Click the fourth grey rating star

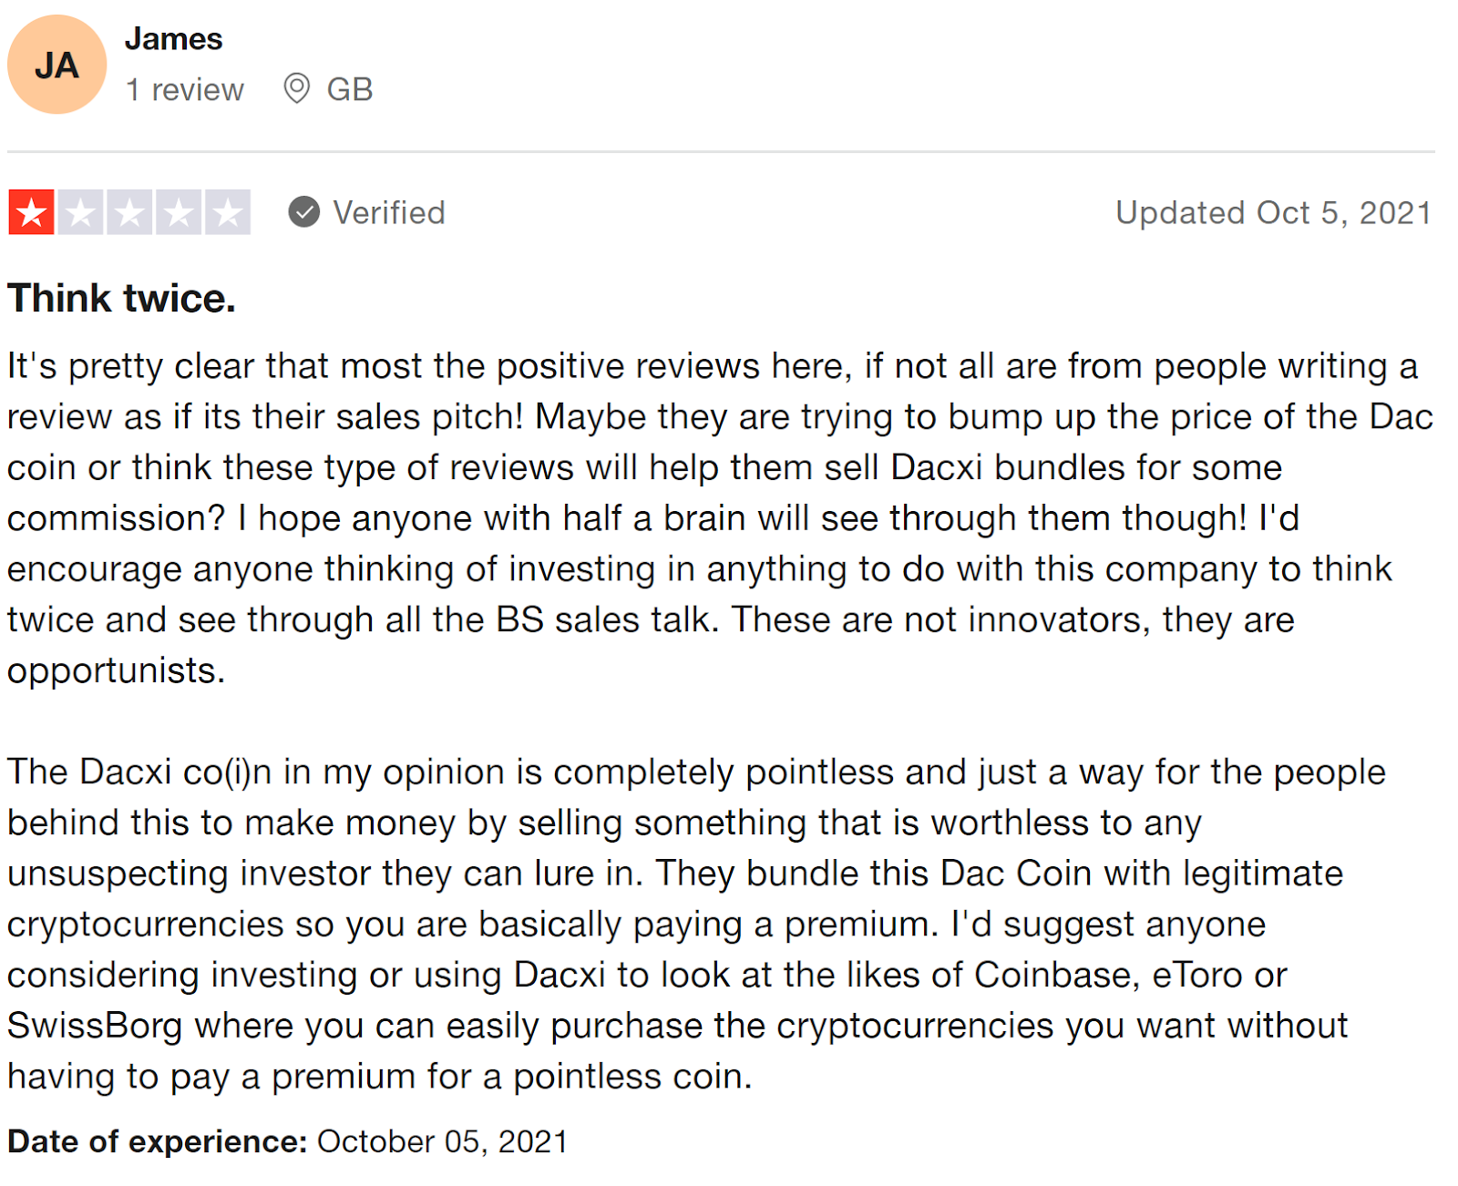pyautogui.click(x=179, y=212)
